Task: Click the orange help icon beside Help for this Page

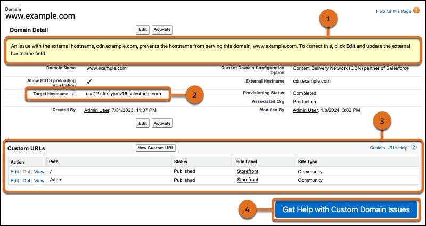Action: click(x=416, y=10)
